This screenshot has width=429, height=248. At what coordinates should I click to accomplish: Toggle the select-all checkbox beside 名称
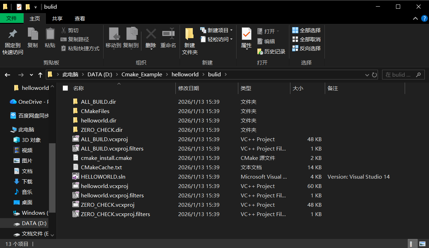65,88
